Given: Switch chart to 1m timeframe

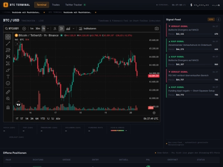Looking at the screenshot, I should [x=32, y=28].
